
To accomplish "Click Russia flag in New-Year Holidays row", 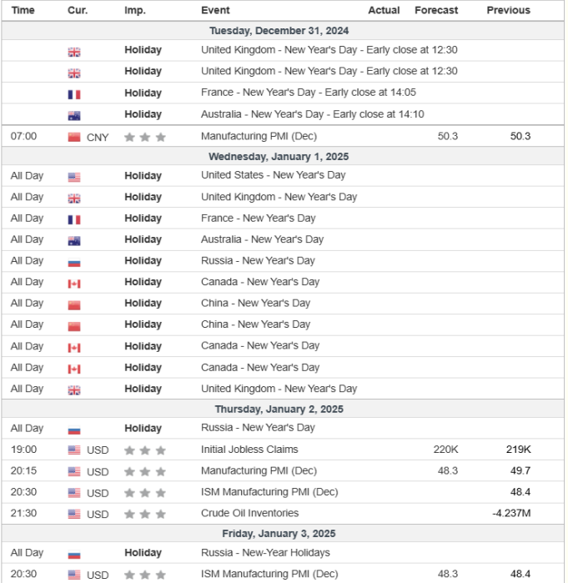I will (74, 553).
